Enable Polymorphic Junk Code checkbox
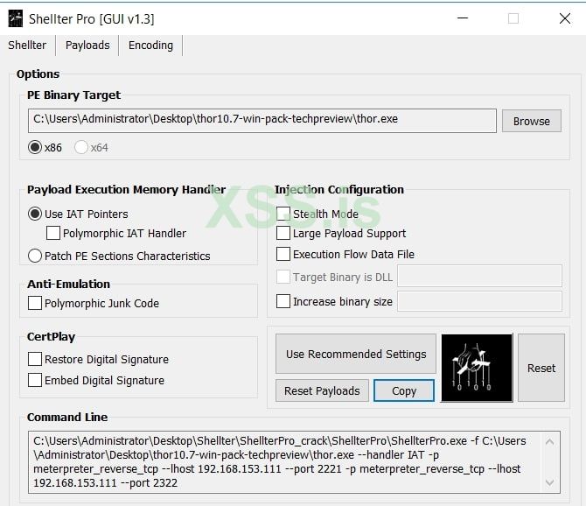The height and width of the screenshot is (506, 586). click(35, 303)
